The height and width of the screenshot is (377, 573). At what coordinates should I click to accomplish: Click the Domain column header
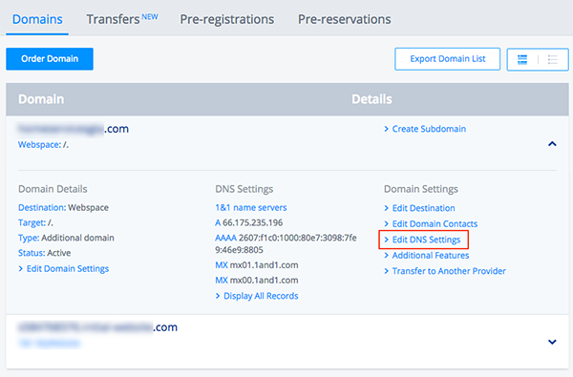(41, 99)
